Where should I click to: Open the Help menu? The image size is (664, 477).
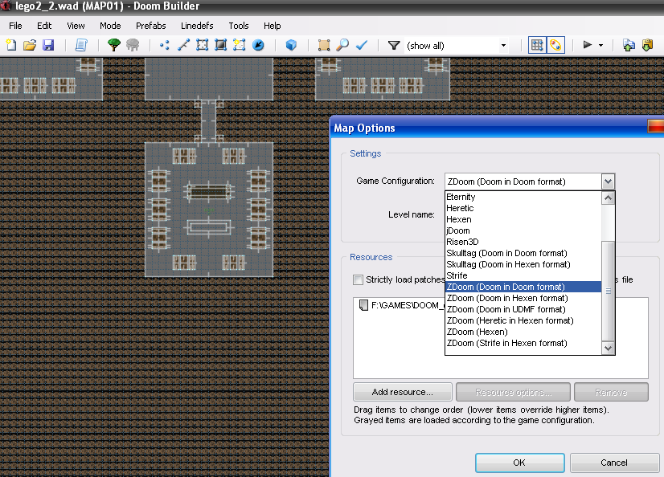coord(272,26)
